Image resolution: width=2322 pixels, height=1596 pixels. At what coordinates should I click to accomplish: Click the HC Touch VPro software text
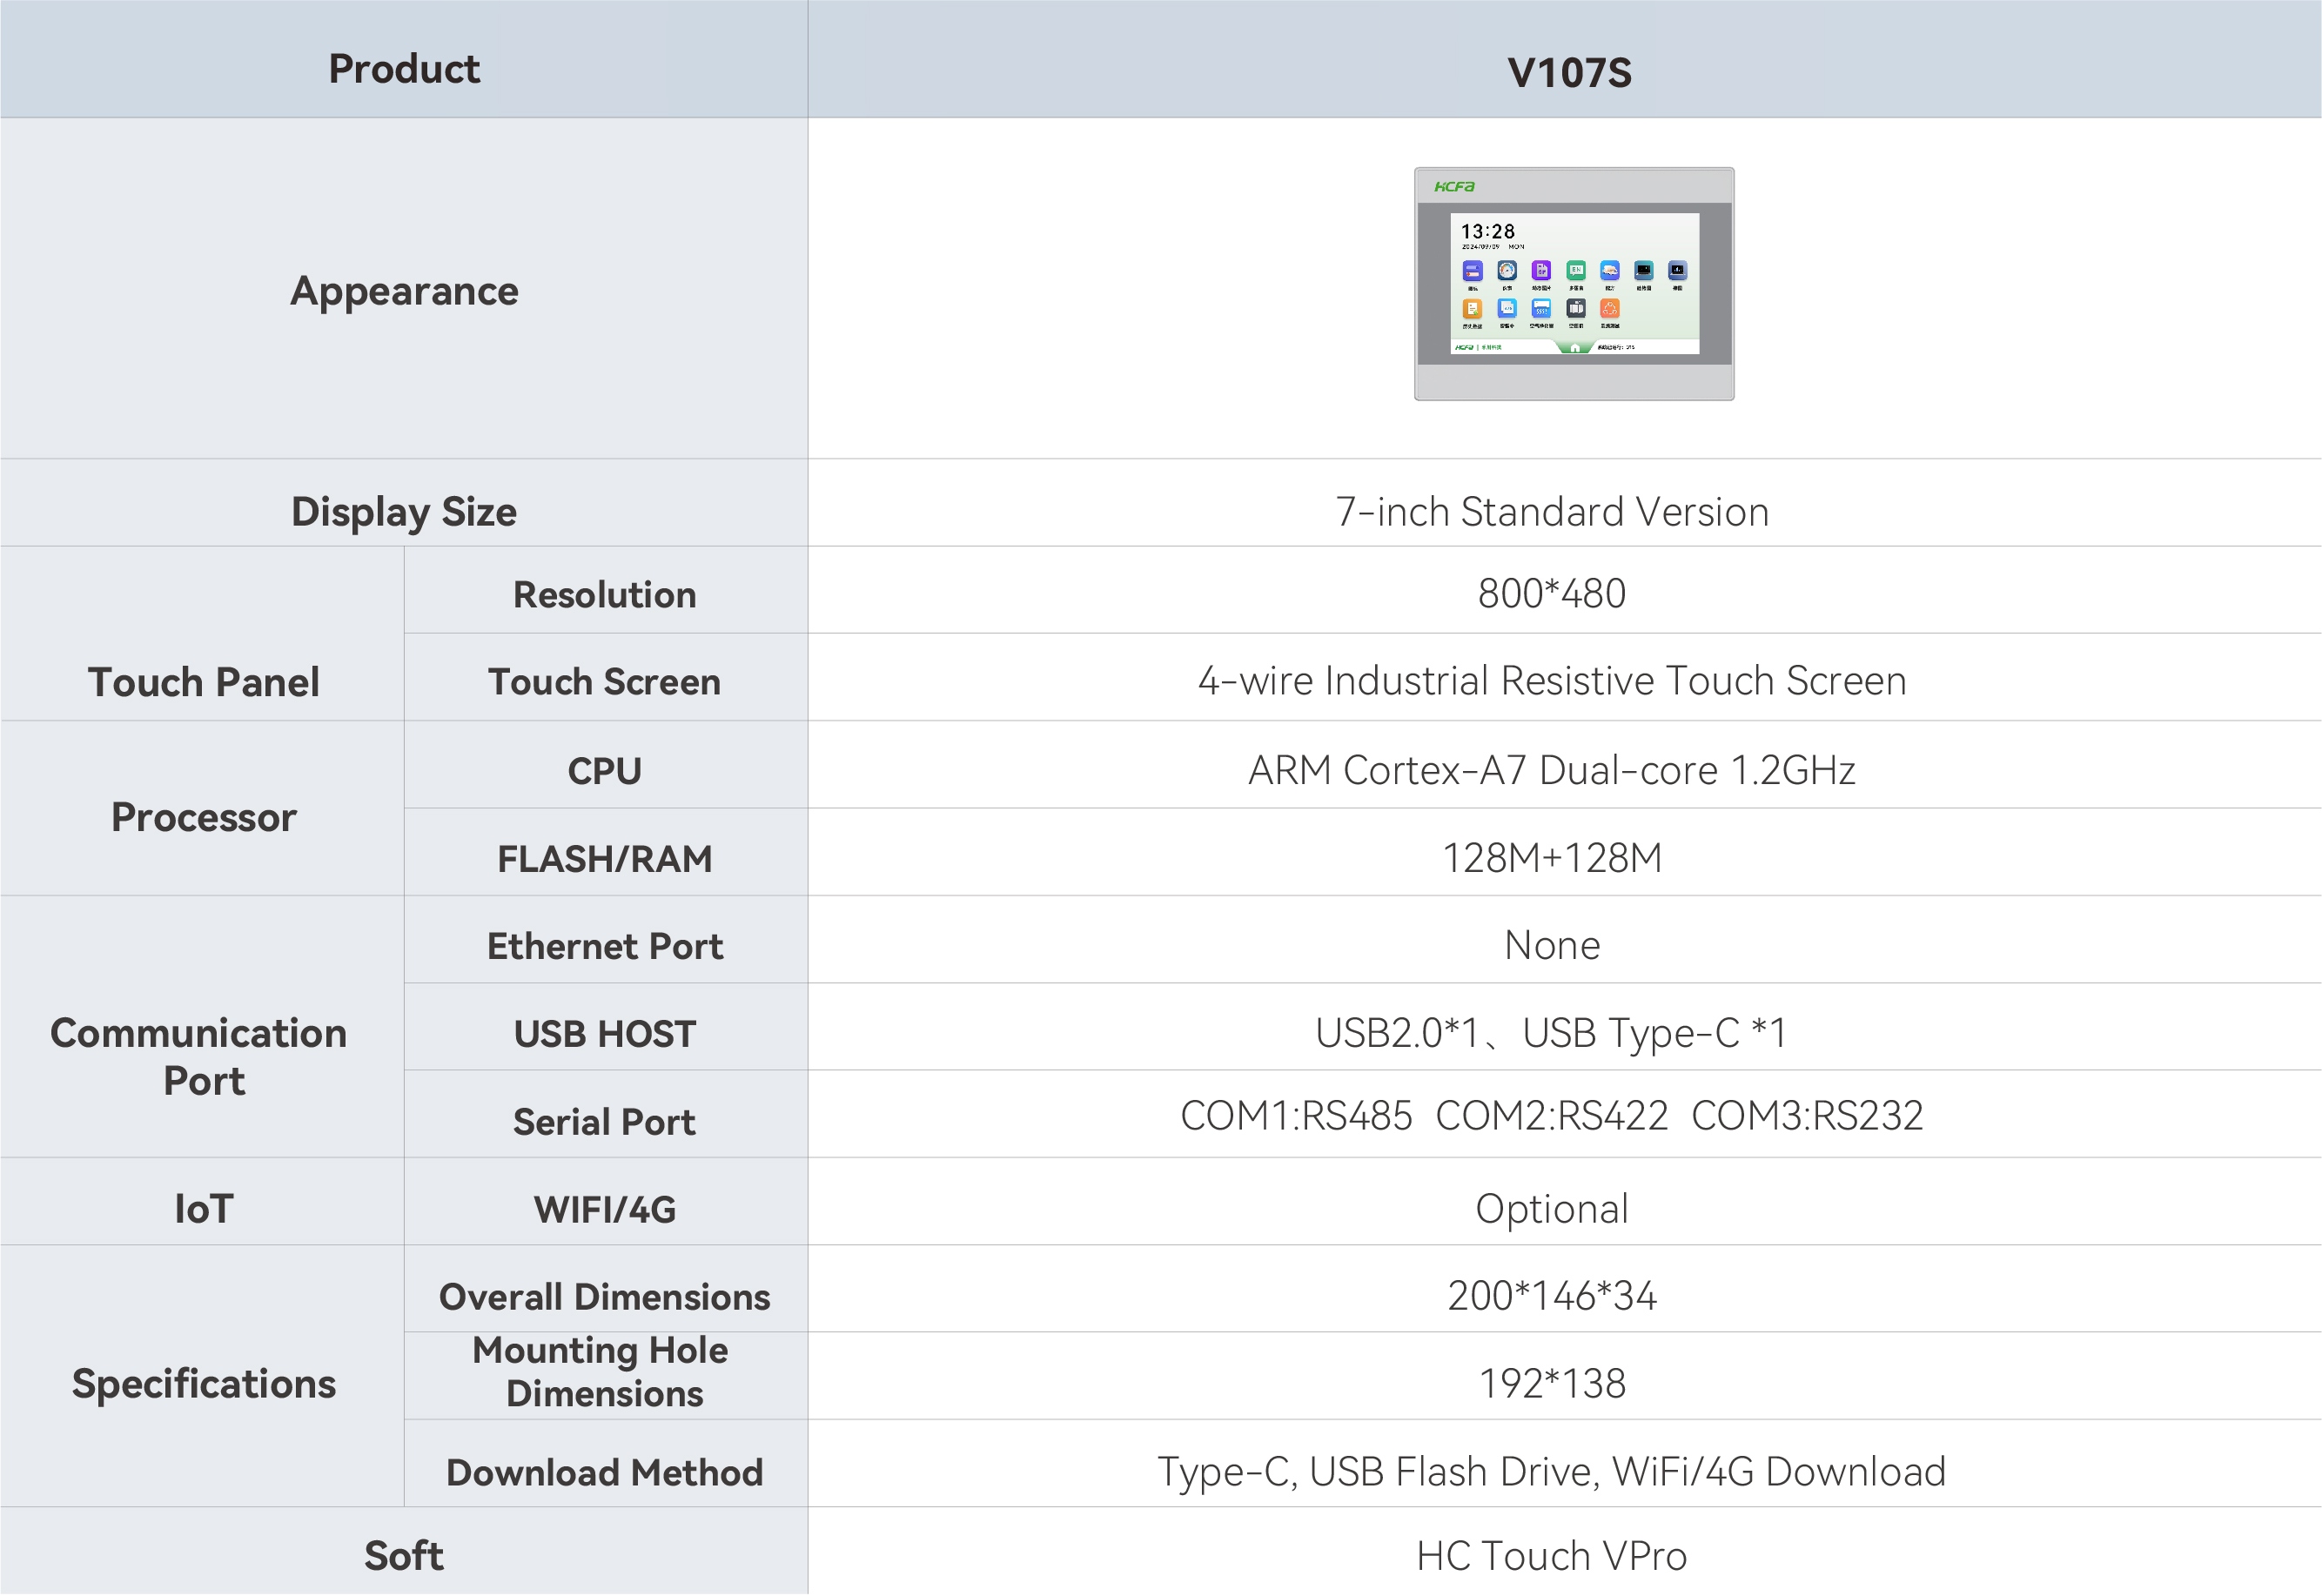(x=1551, y=1556)
